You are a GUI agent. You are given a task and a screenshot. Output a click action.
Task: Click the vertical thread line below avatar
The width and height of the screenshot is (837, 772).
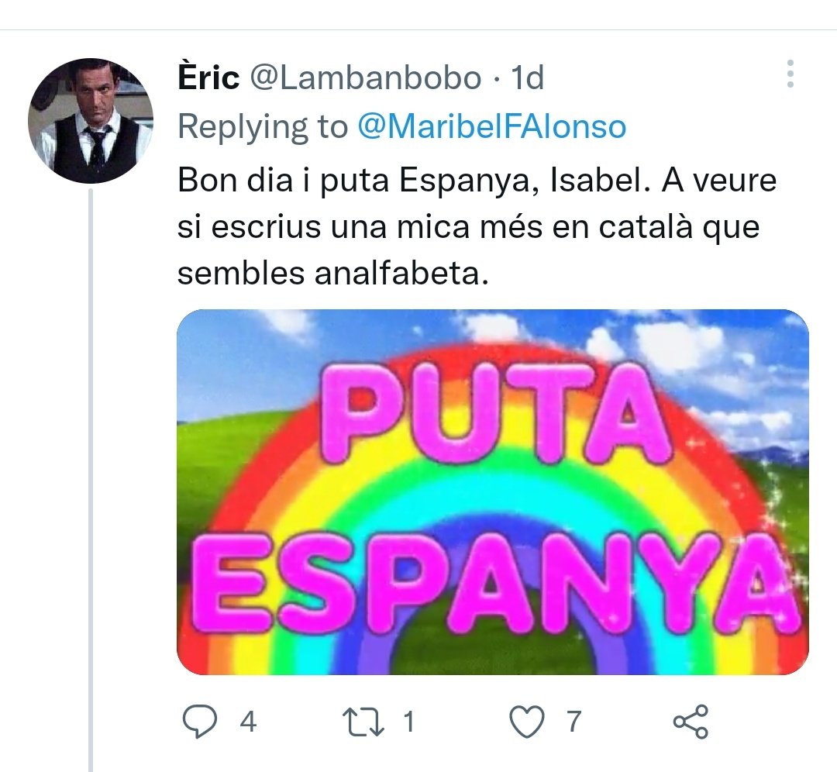point(91,481)
